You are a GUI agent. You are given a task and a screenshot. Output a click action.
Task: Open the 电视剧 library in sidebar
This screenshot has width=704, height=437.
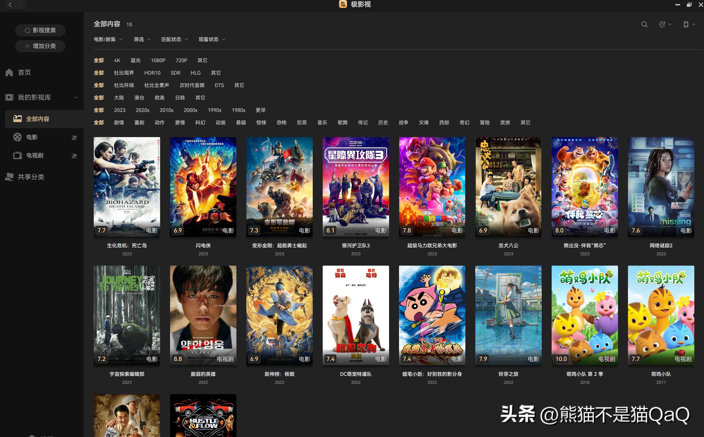pos(35,156)
